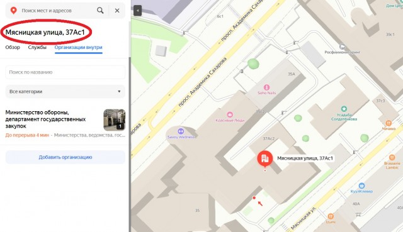This screenshot has width=403, height=232.
Task: Click the 40А building label
Action: [x=356, y=204]
